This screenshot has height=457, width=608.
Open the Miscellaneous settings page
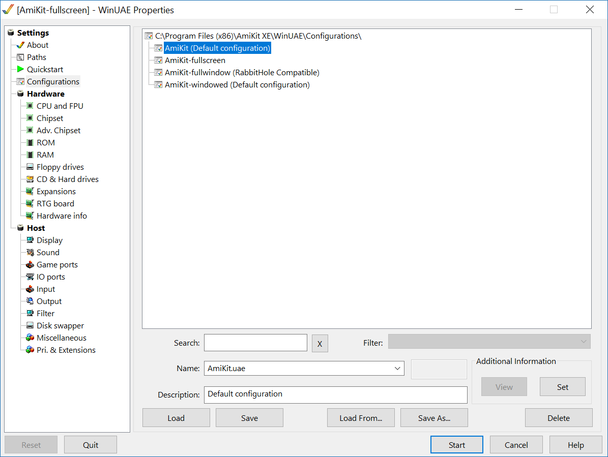point(61,338)
